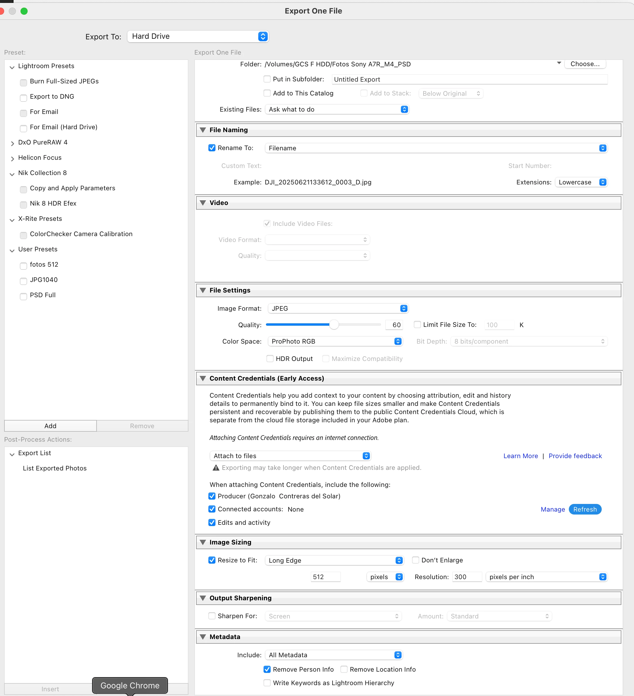Click the Choose... folder button
Image resolution: width=634 pixels, height=696 pixels.
(585, 64)
